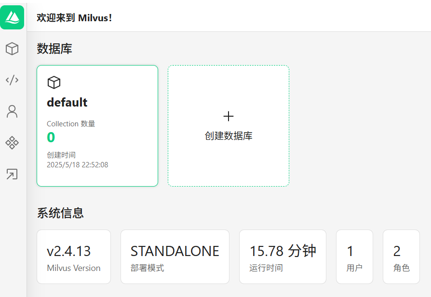Viewport: 431px width, 297px height.
Task: Click the 创建数据库 label
Action: coord(229,136)
